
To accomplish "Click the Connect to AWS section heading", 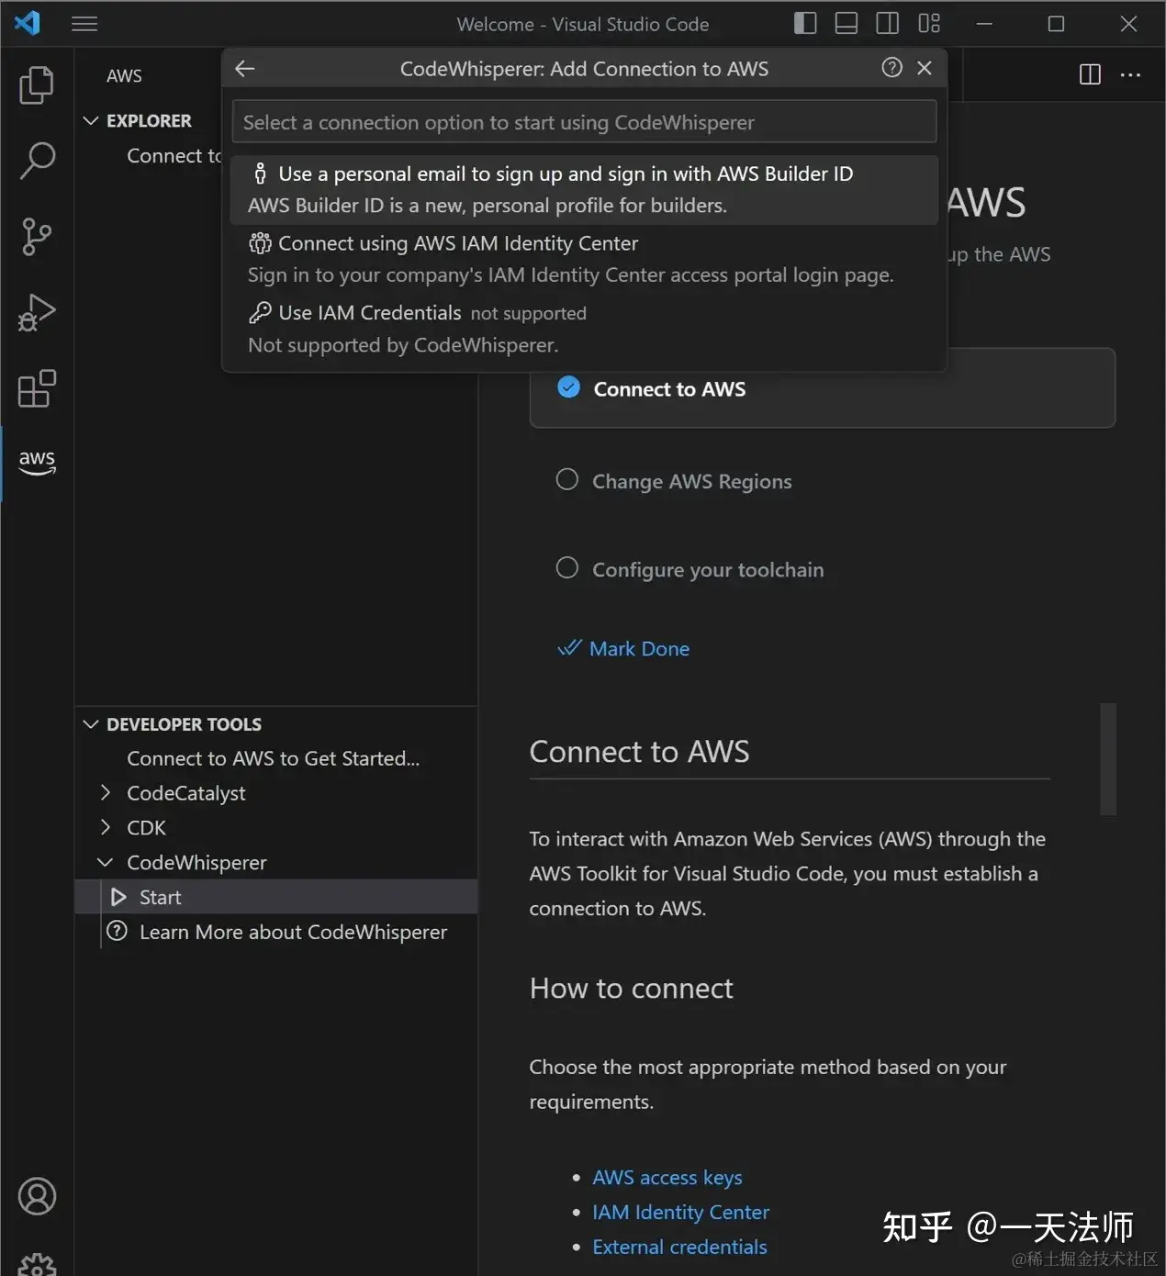I will click(x=639, y=752).
